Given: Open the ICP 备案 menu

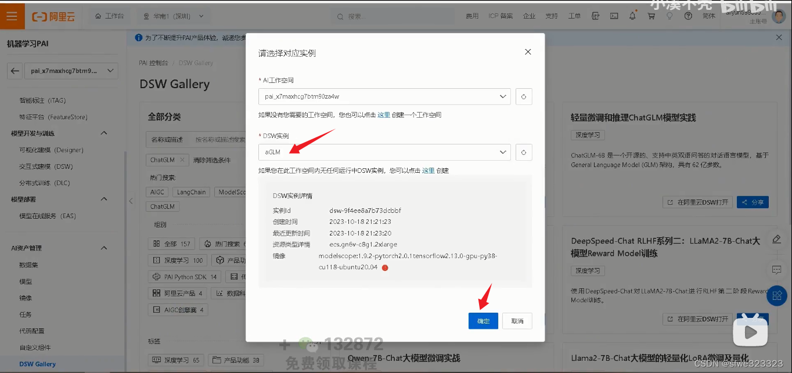Looking at the screenshot, I should tap(501, 16).
